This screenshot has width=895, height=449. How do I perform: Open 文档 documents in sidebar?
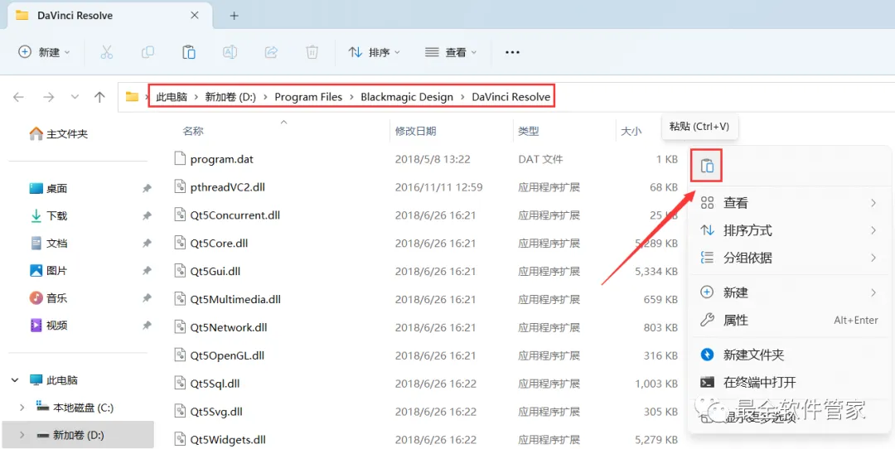[x=49, y=243]
